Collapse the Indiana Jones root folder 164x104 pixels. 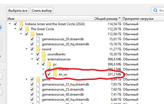pyautogui.click(x=10, y=24)
